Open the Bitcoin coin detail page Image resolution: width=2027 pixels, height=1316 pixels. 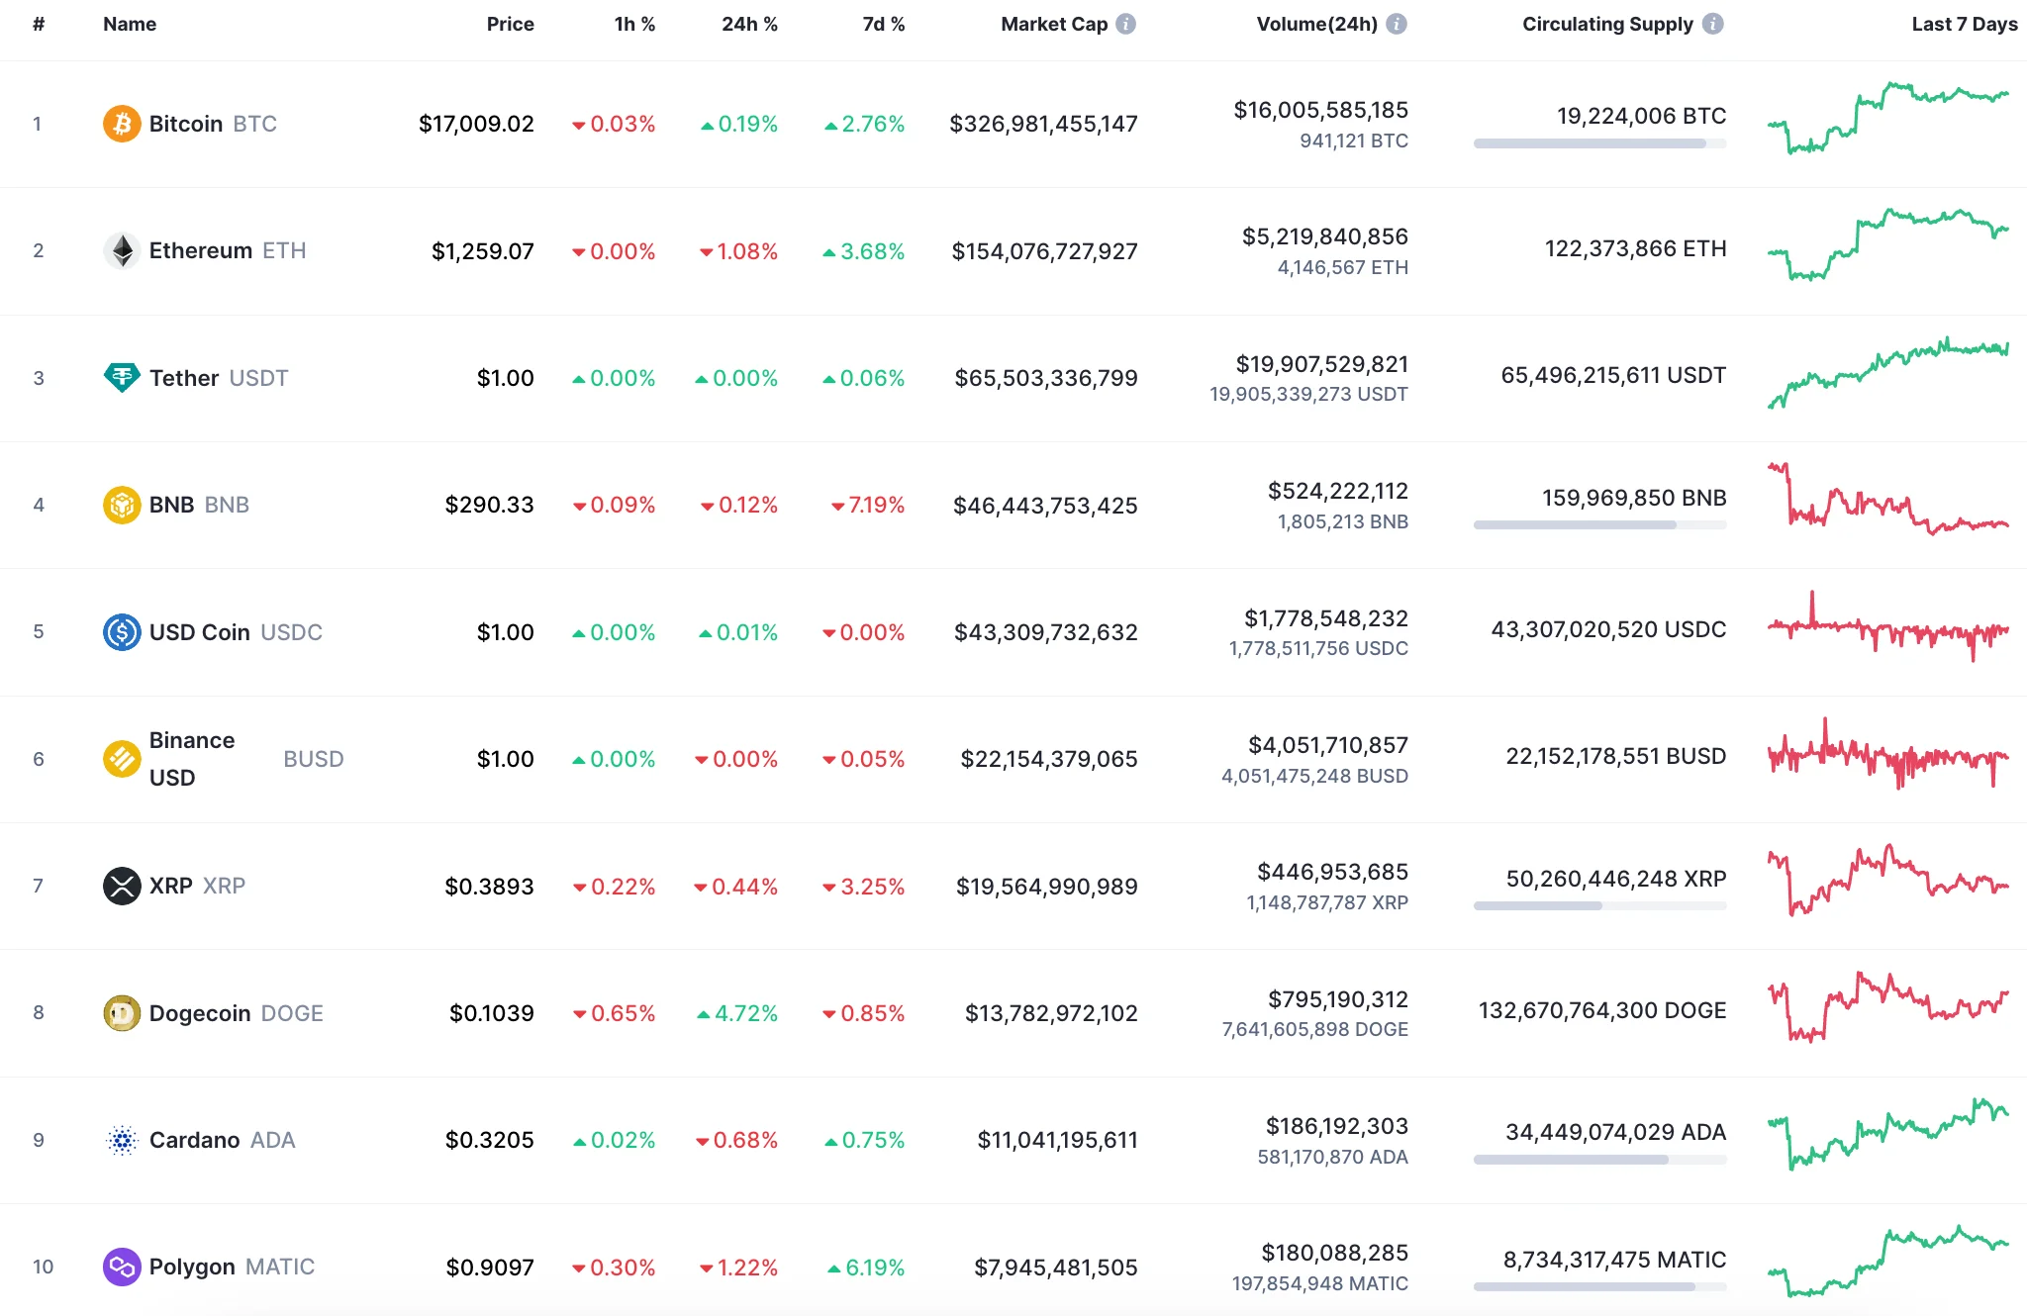pos(186,123)
